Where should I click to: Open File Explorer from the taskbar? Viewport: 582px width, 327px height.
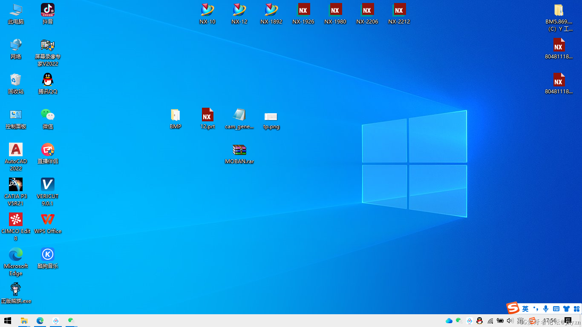click(x=24, y=321)
